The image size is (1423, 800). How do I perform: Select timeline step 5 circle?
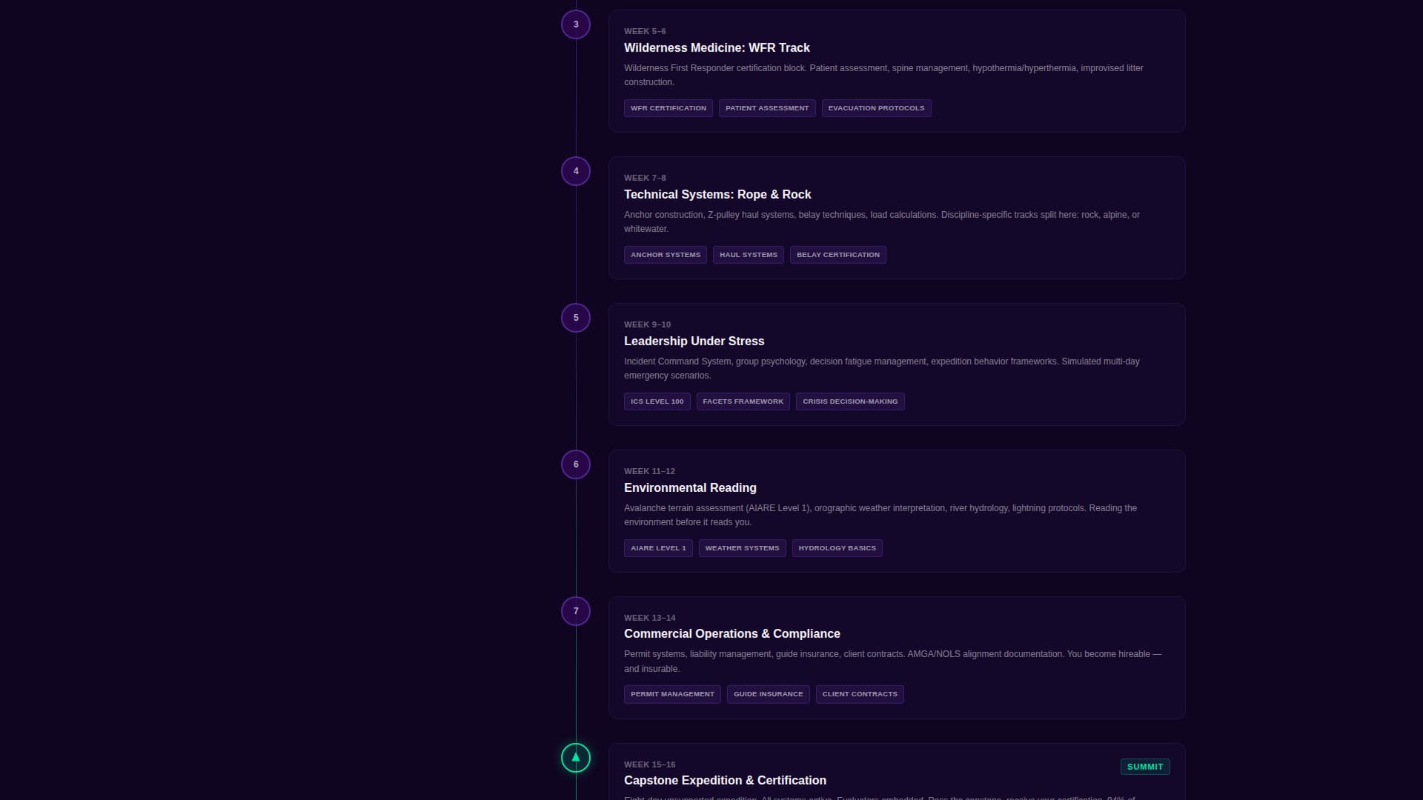click(x=576, y=318)
